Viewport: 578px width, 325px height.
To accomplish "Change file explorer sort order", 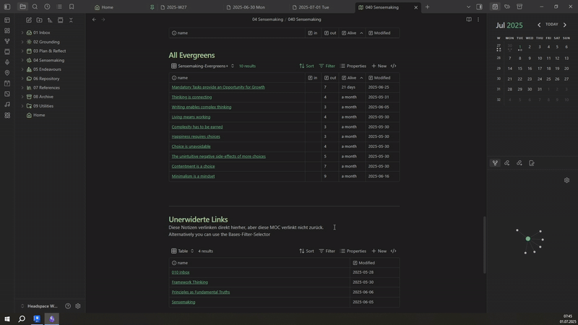I will point(50,20).
